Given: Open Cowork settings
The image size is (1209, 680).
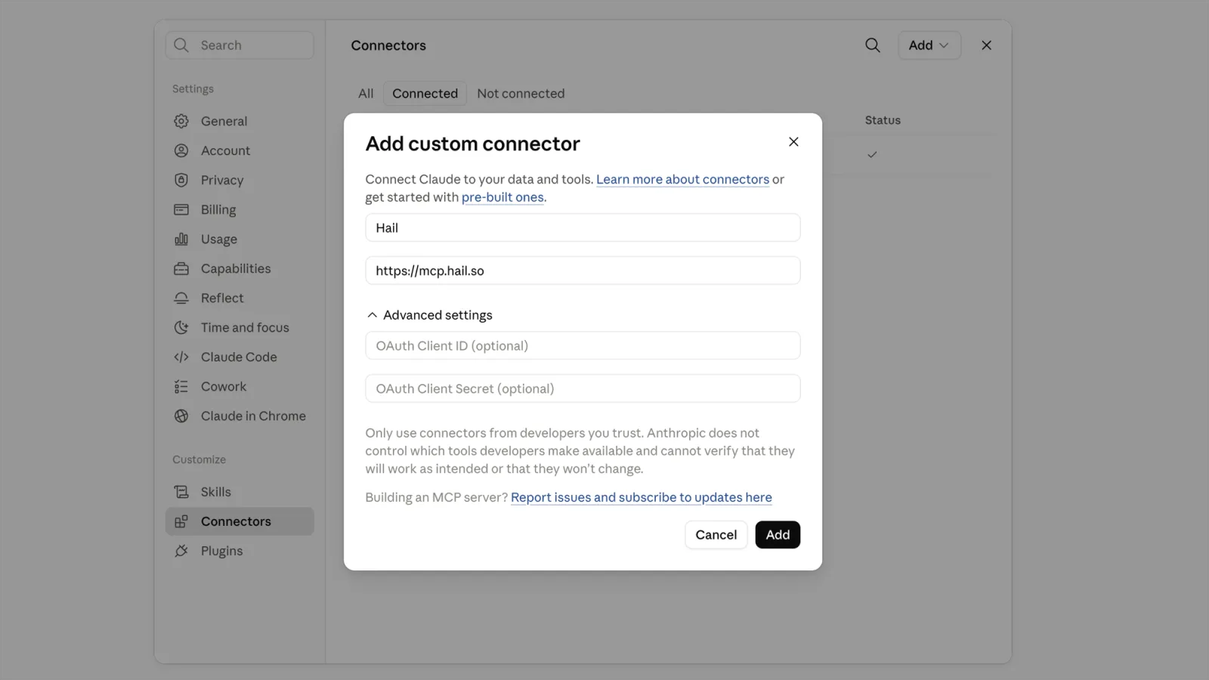Looking at the screenshot, I should pyautogui.click(x=240, y=386).
